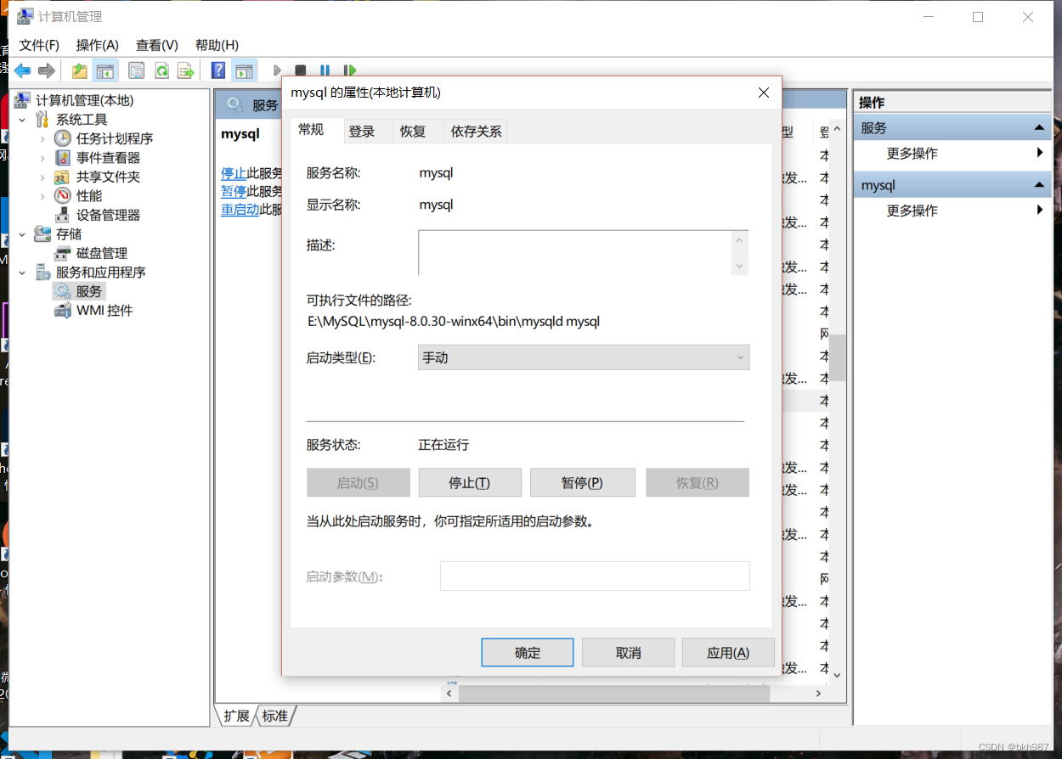
Task: Select 计算机管理(本地) root node
Action: click(x=84, y=100)
